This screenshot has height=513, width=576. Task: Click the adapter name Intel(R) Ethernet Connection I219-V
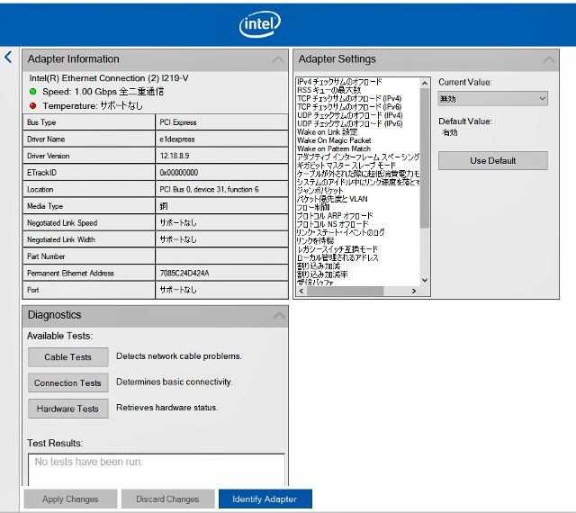[109, 78]
